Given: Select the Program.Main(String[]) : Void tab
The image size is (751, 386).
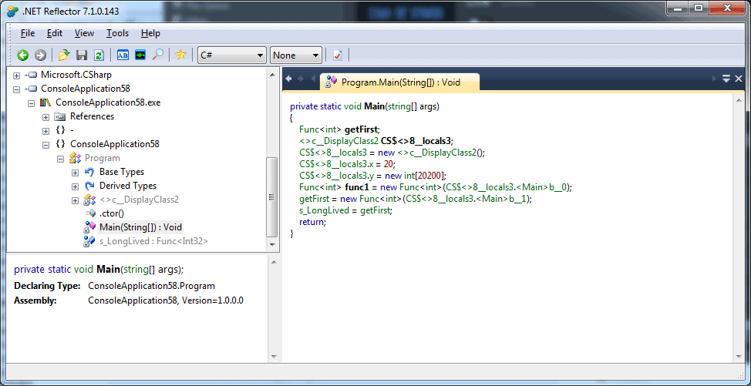Looking at the screenshot, I should tap(399, 82).
